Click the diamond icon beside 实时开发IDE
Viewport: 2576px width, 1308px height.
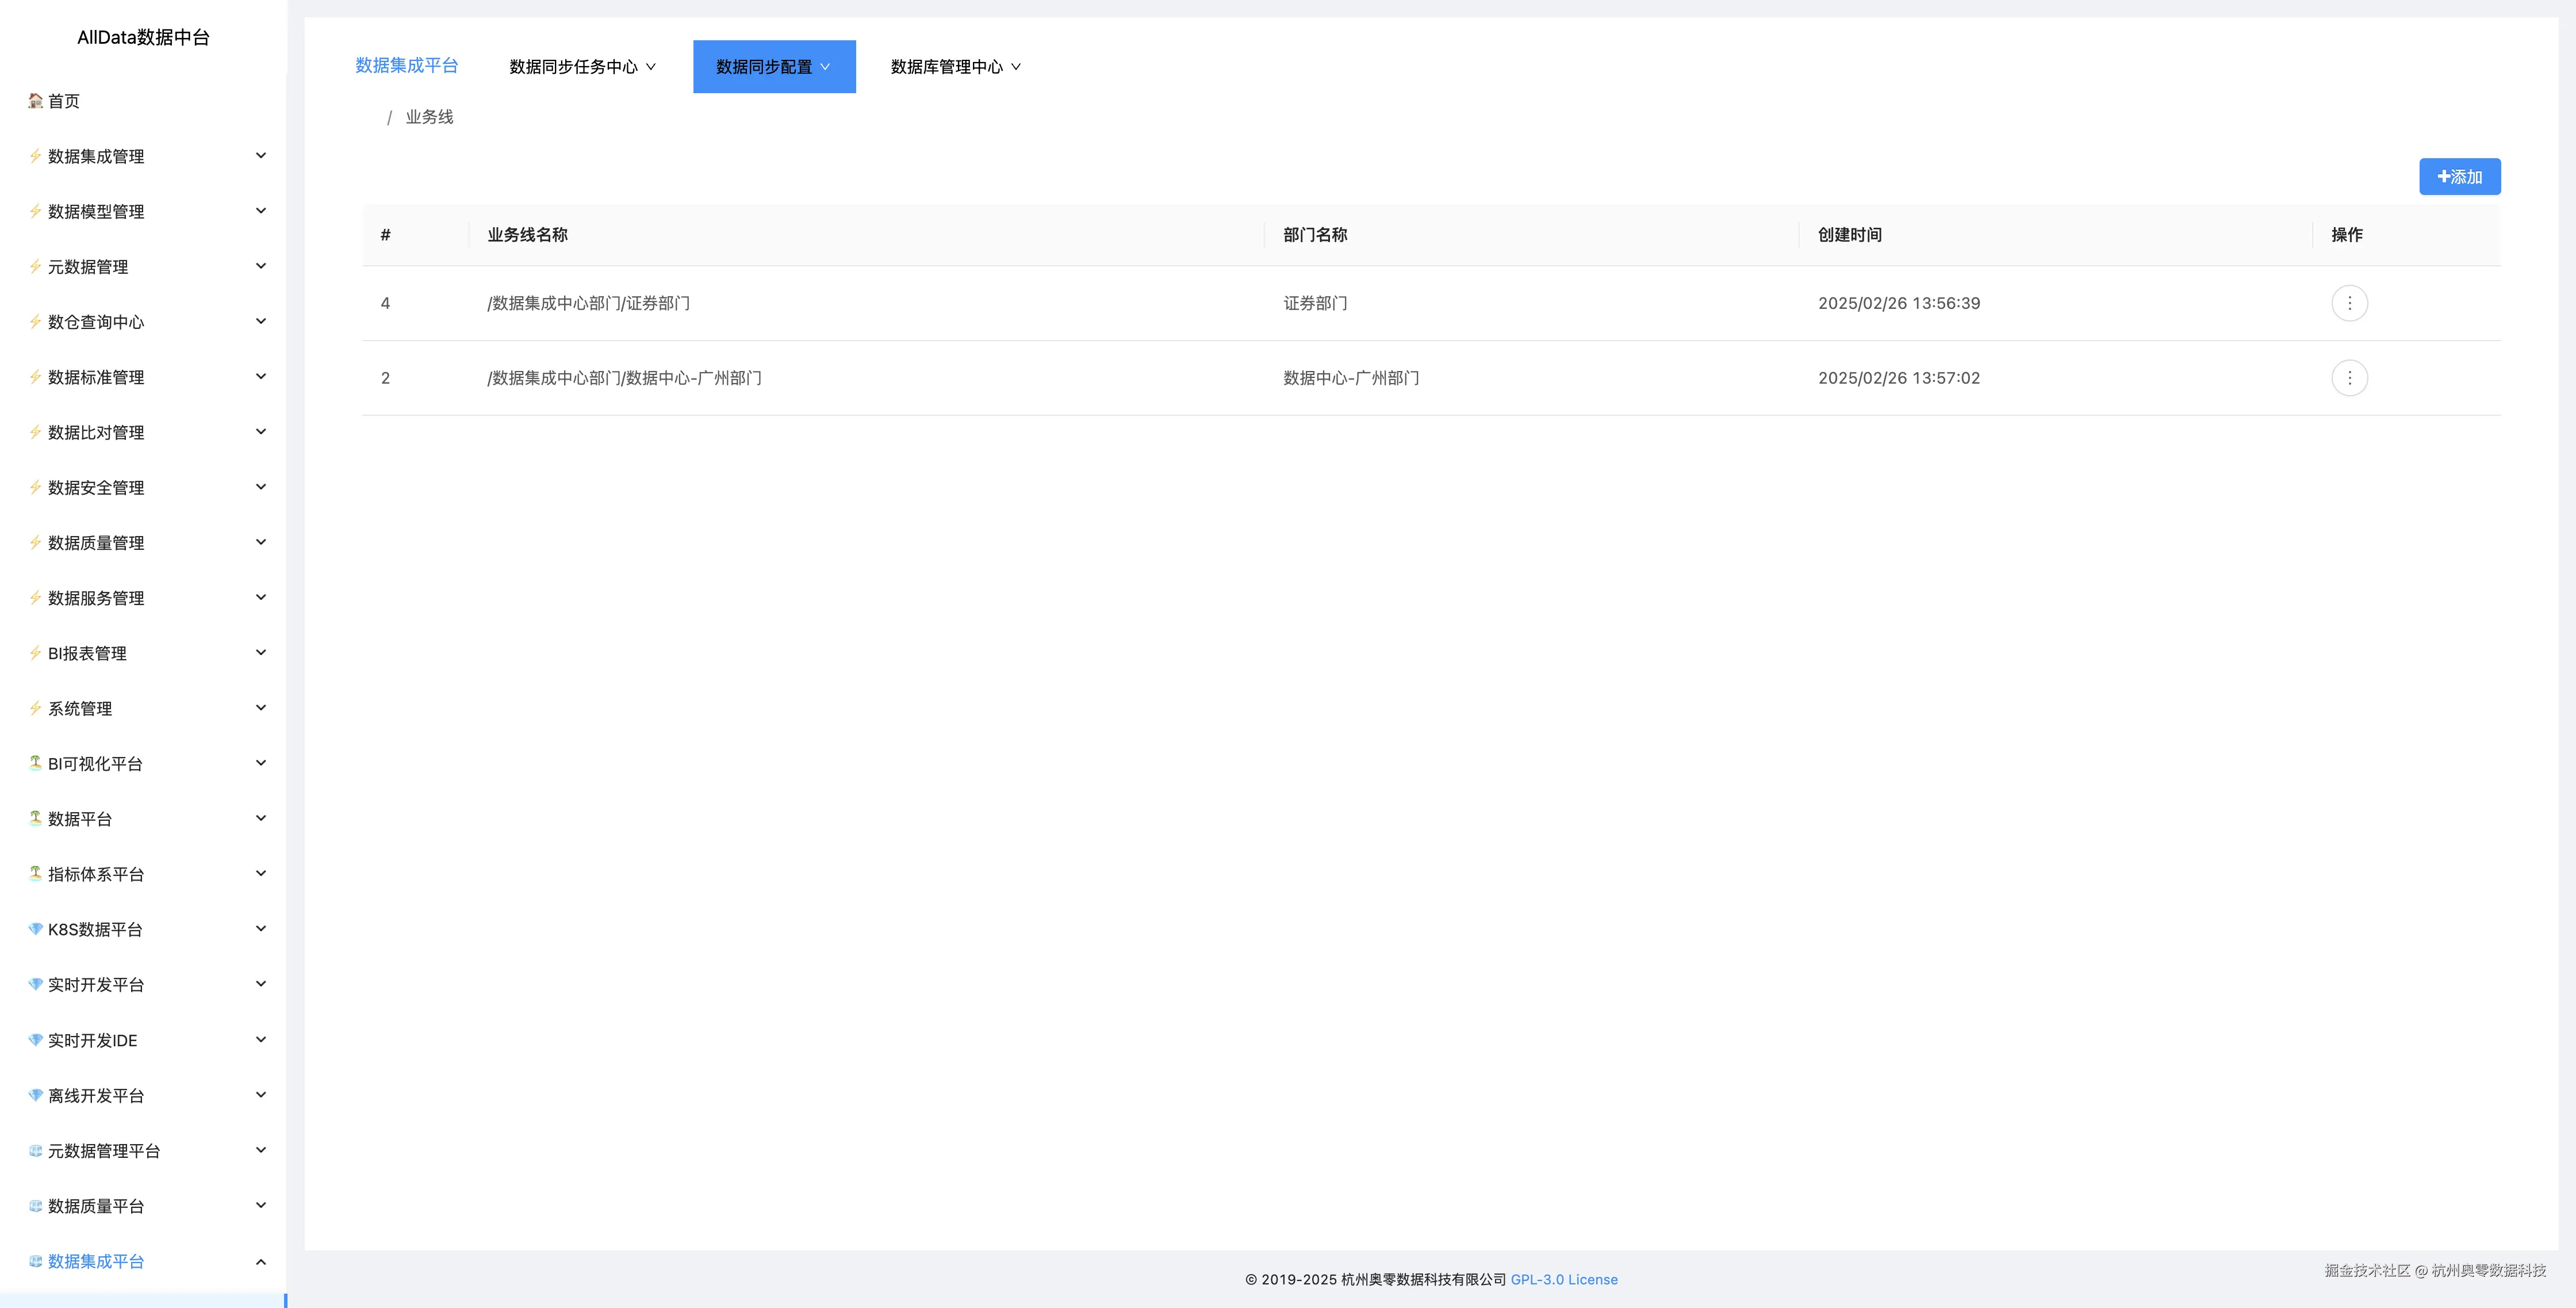(35, 1040)
